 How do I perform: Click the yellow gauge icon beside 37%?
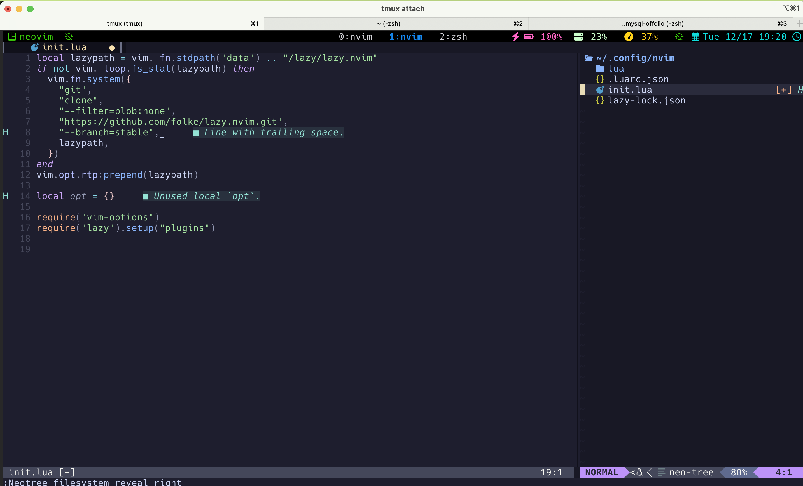tap(629, 37)
